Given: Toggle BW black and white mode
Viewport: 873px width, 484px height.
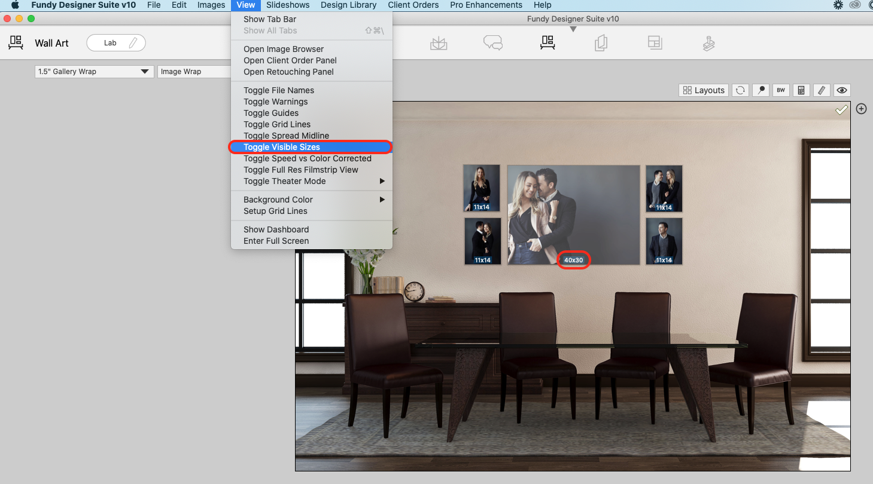Looking at the screenshot, I should click(x=781, y=90).
